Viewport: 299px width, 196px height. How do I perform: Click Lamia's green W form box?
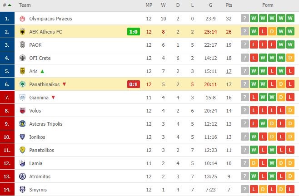272,163
